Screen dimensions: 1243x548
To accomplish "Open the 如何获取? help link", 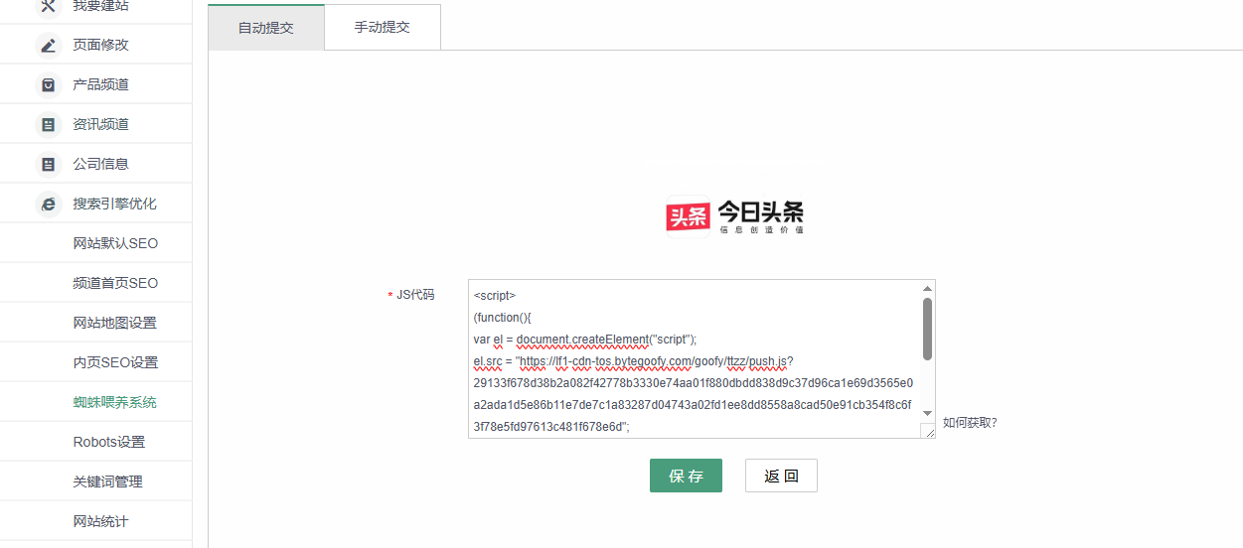I will click(970, 422).
